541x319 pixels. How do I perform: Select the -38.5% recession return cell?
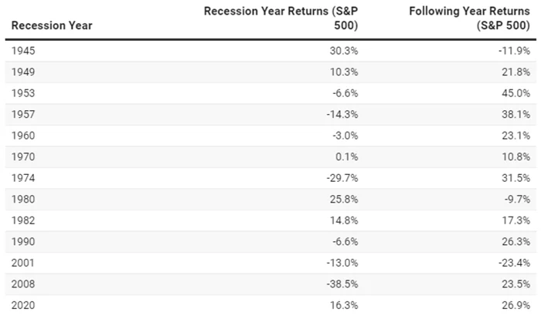coord(342,283)
